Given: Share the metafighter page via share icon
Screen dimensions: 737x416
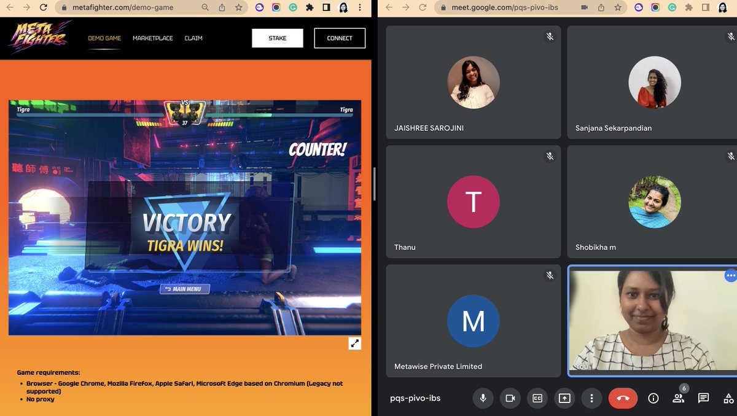Looking at the screenshot, I should pyautogui.click(x=222, y=7).
